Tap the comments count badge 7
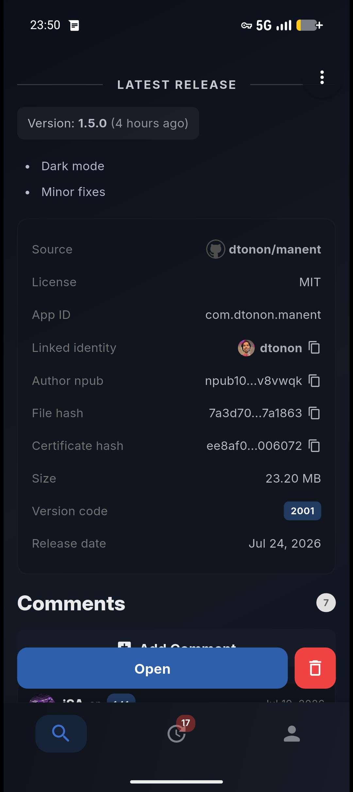This screenshot has width=353, height=792. [x=326, y=602]
